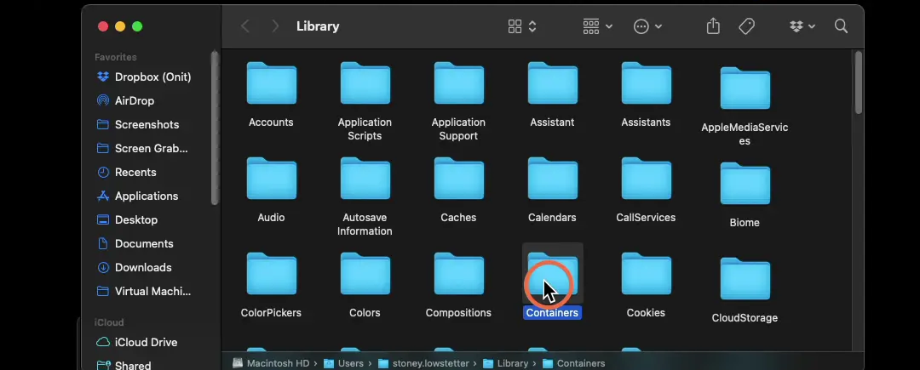The height and width of the screenshot is (370, 920).
Task: Go forward with the right chevron
Action: [x=275, y=26]
